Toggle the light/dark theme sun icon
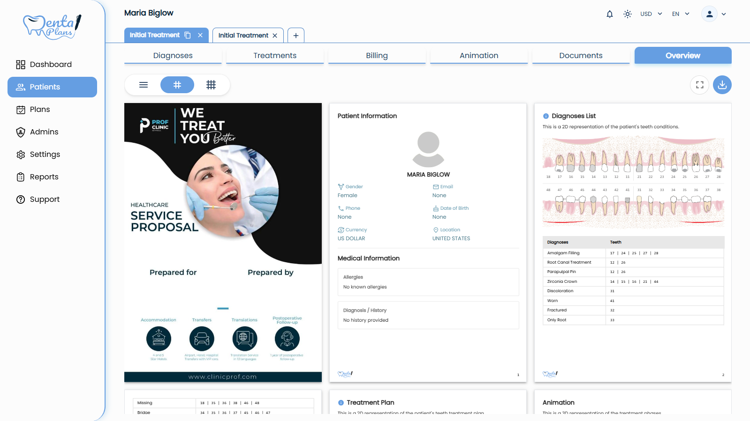This screenshot has height=421, width=750. tap(627, 14)
